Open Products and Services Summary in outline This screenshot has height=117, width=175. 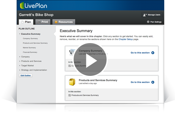point(35,43)
